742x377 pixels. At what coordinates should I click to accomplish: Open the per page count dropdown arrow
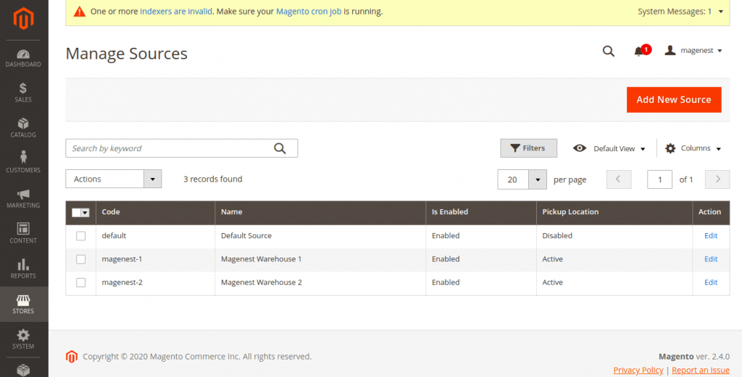click(538, 179)
